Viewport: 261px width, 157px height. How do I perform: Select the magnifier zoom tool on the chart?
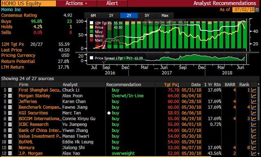click(181, 22)
